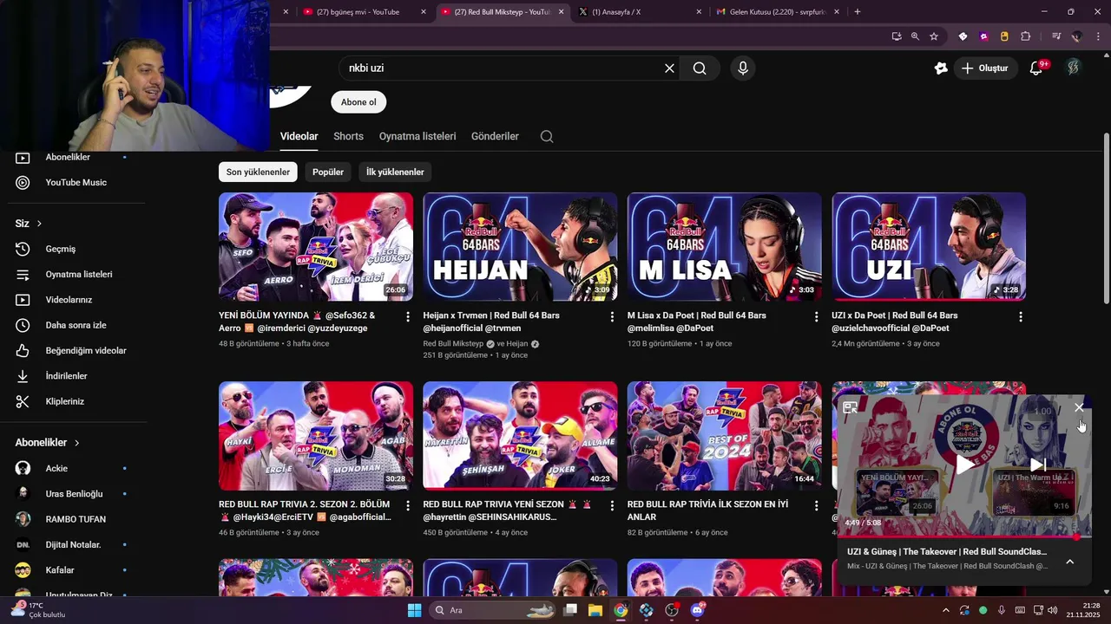Open RAMBO TUFAN subscription channel
This screenshot has width=1111, height=624.
click(76, 519)
